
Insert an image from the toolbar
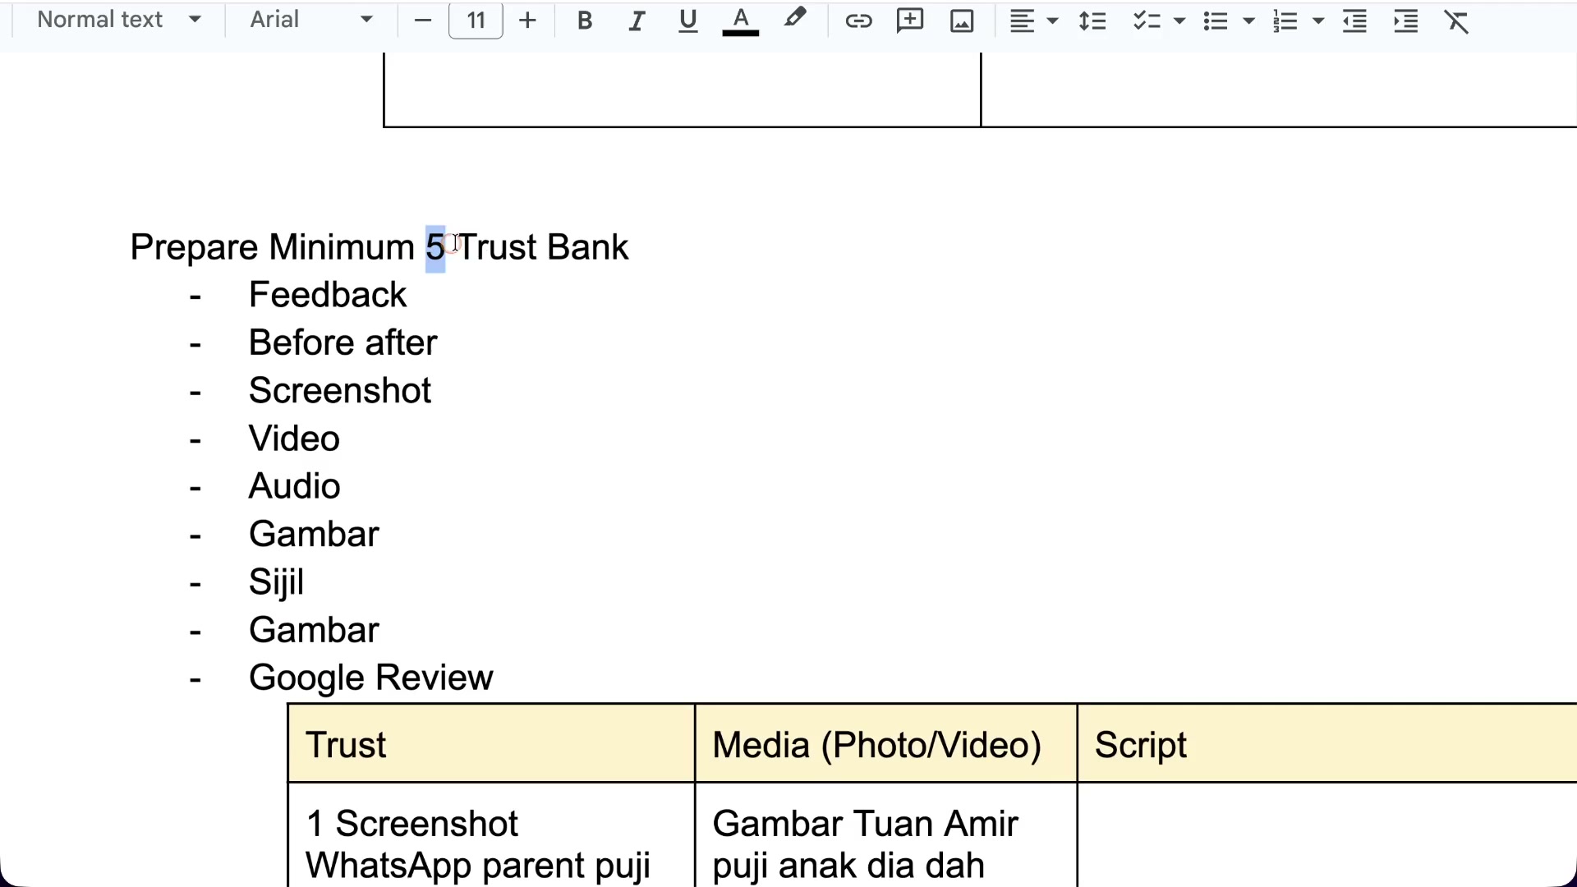(x=962, y=21)
